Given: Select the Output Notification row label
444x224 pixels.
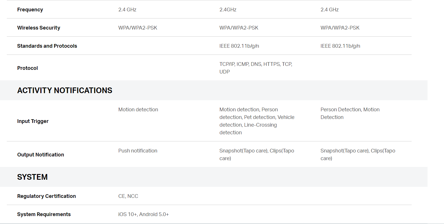Looking at the screenshot, I should click(x=41, y=155).
